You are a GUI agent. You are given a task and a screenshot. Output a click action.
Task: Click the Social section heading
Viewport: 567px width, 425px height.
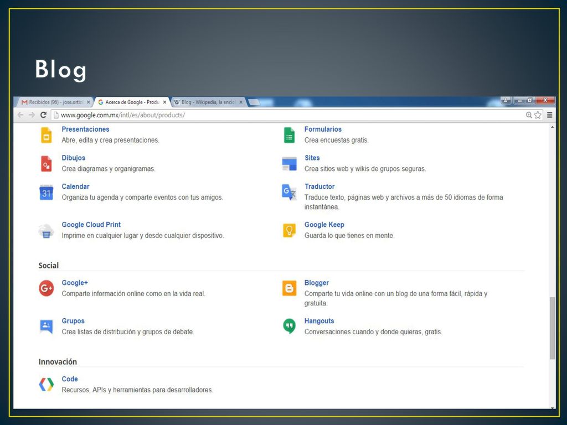point(49,266)
